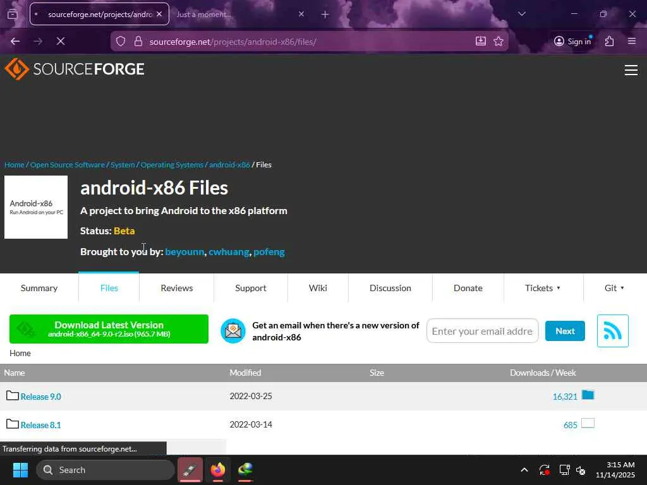Click the Release 8.1 downloads stats icon
Screen dimensions: 647x485
tap(588, 423)
